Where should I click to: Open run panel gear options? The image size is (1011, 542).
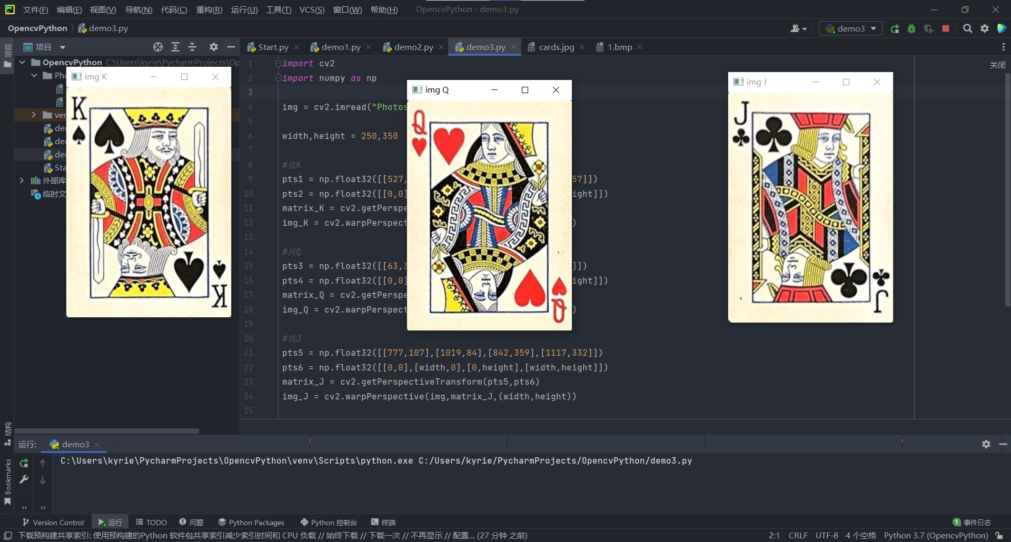pos(986,444)
